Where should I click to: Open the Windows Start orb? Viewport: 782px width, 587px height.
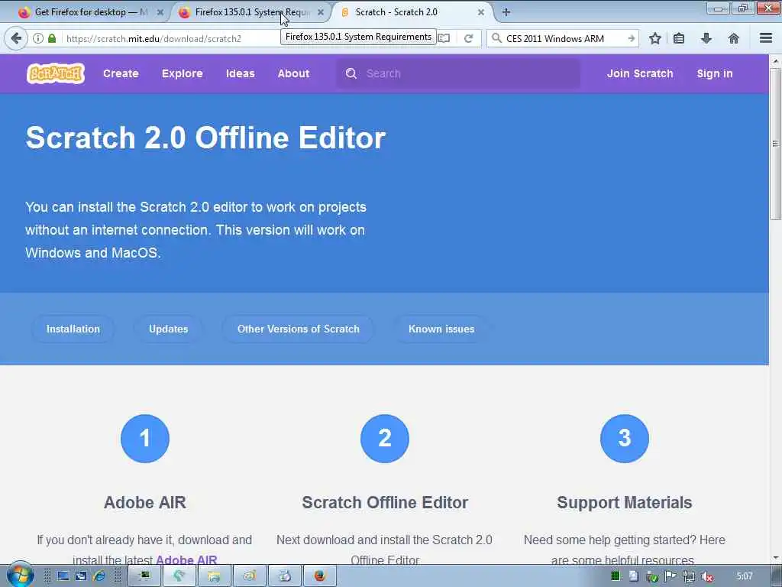point(20,576)
